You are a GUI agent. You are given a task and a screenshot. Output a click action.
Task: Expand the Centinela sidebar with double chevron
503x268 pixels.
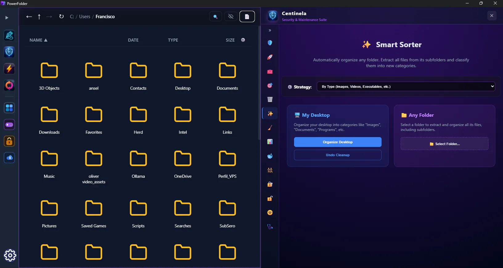270,30
